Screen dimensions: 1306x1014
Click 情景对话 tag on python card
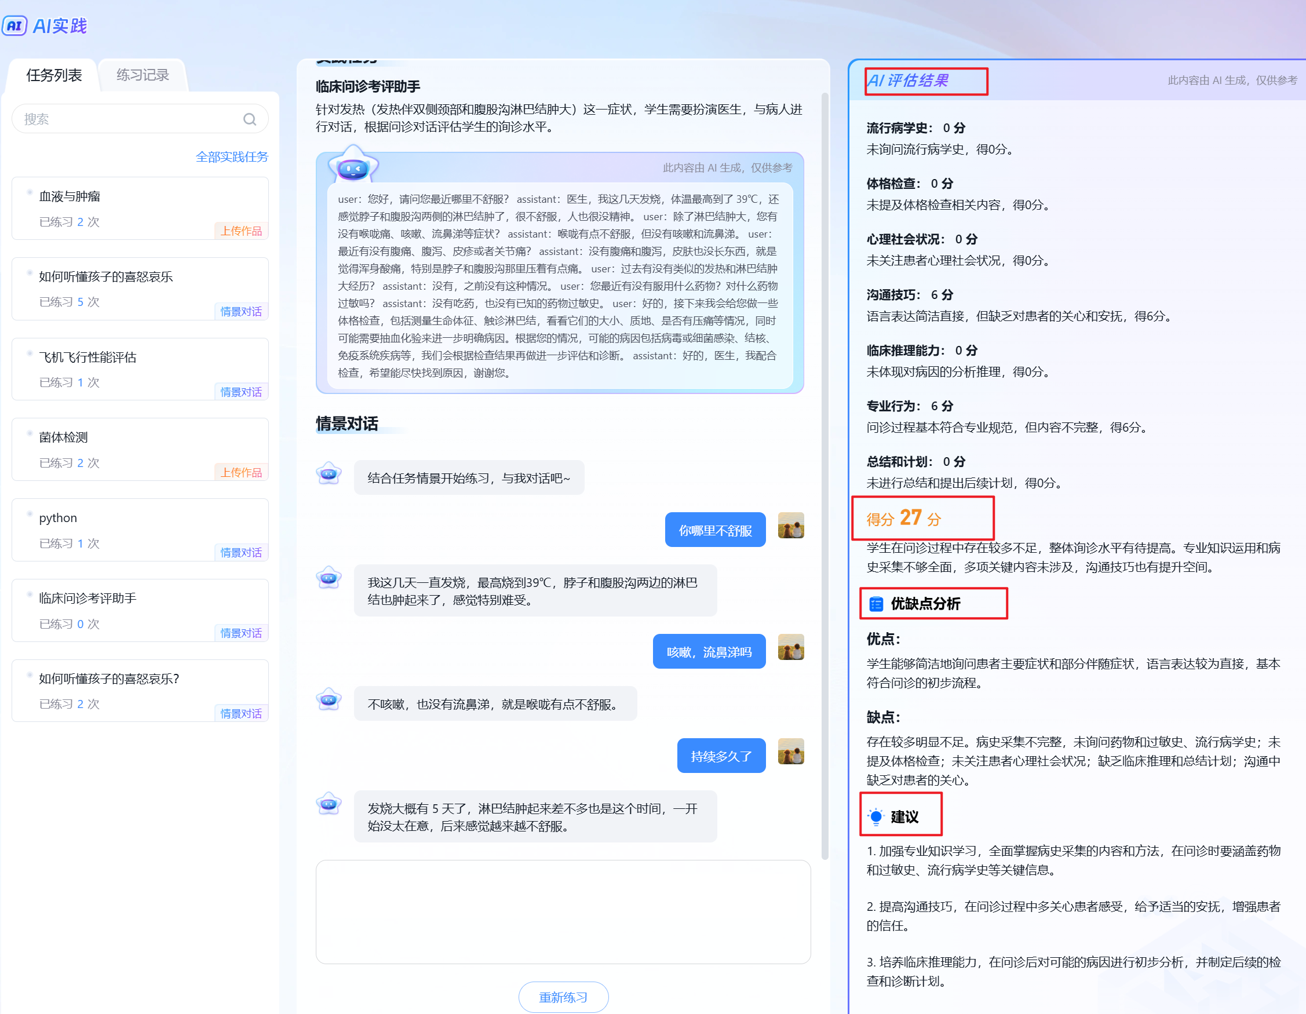point(241,552)
